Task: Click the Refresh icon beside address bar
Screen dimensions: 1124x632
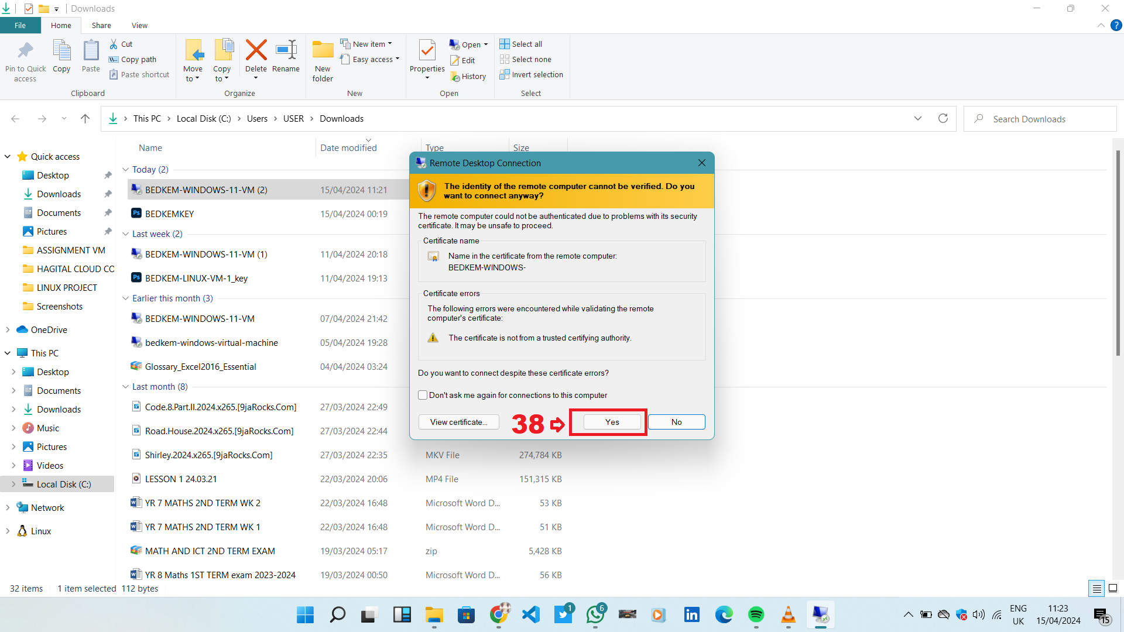Action: [943, 119]
